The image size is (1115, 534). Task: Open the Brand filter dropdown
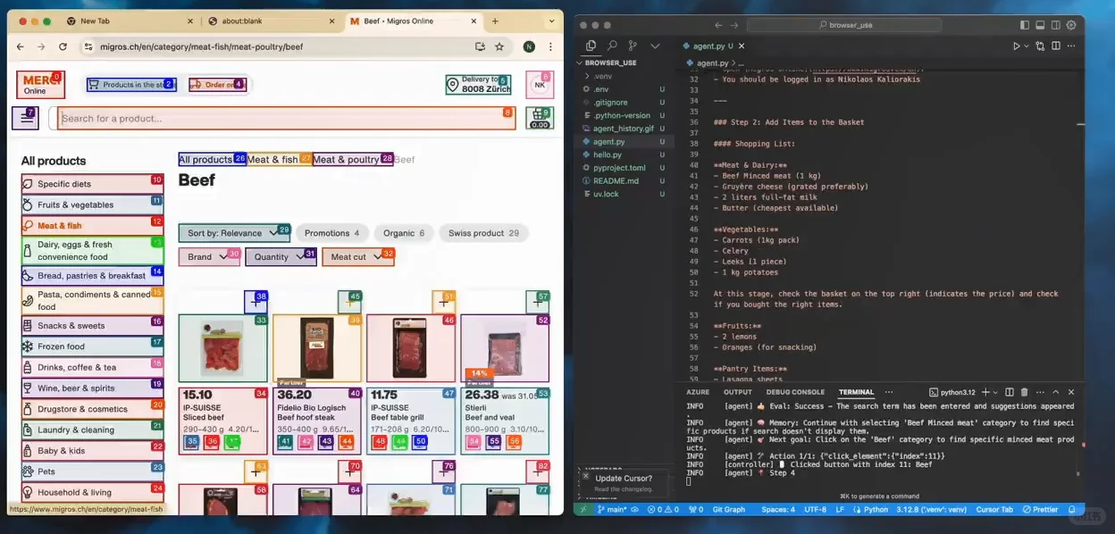pyautogui.click(x=209, y=257)
